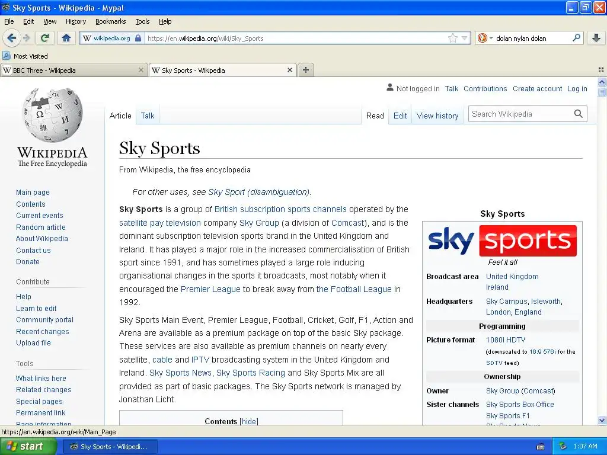Click the wikipedia.org site identity button
Viewport: 607px width, 455px height.
[x=112, y=39]
